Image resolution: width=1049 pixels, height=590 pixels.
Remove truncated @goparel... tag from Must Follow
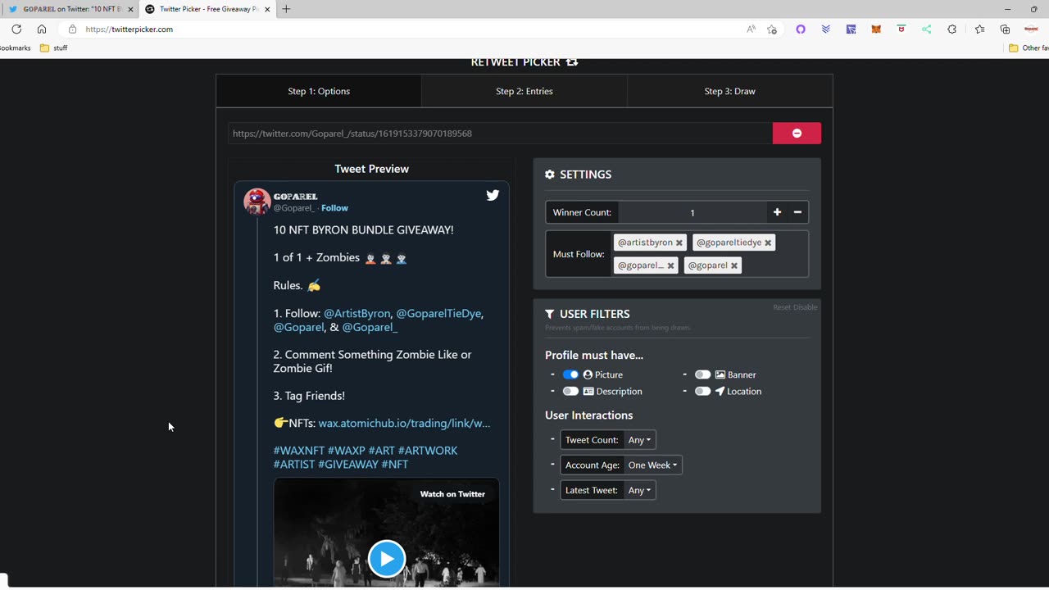tap(670, 265)
